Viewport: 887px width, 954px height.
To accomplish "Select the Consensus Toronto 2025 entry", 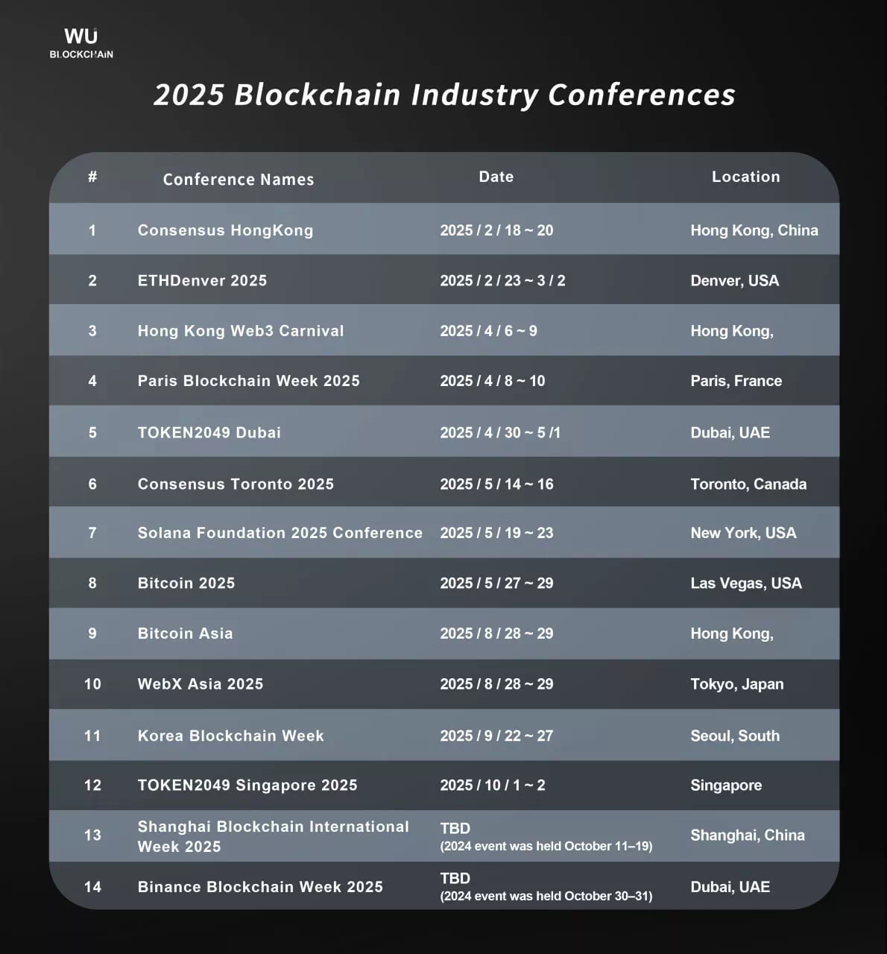I will point(236,484).
